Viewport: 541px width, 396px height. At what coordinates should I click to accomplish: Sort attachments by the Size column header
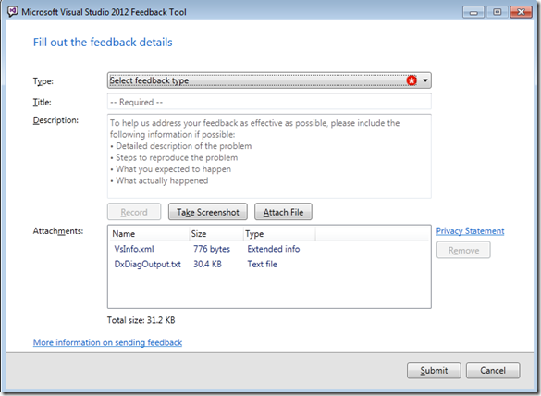tap(216, 234)
